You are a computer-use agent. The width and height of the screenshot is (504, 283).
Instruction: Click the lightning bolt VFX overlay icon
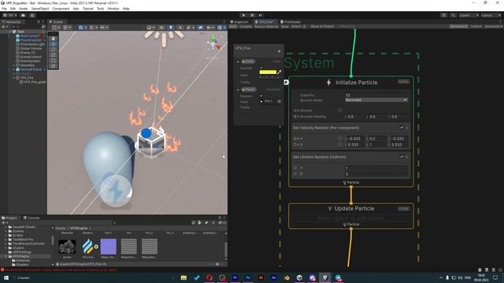pos(116,191)
